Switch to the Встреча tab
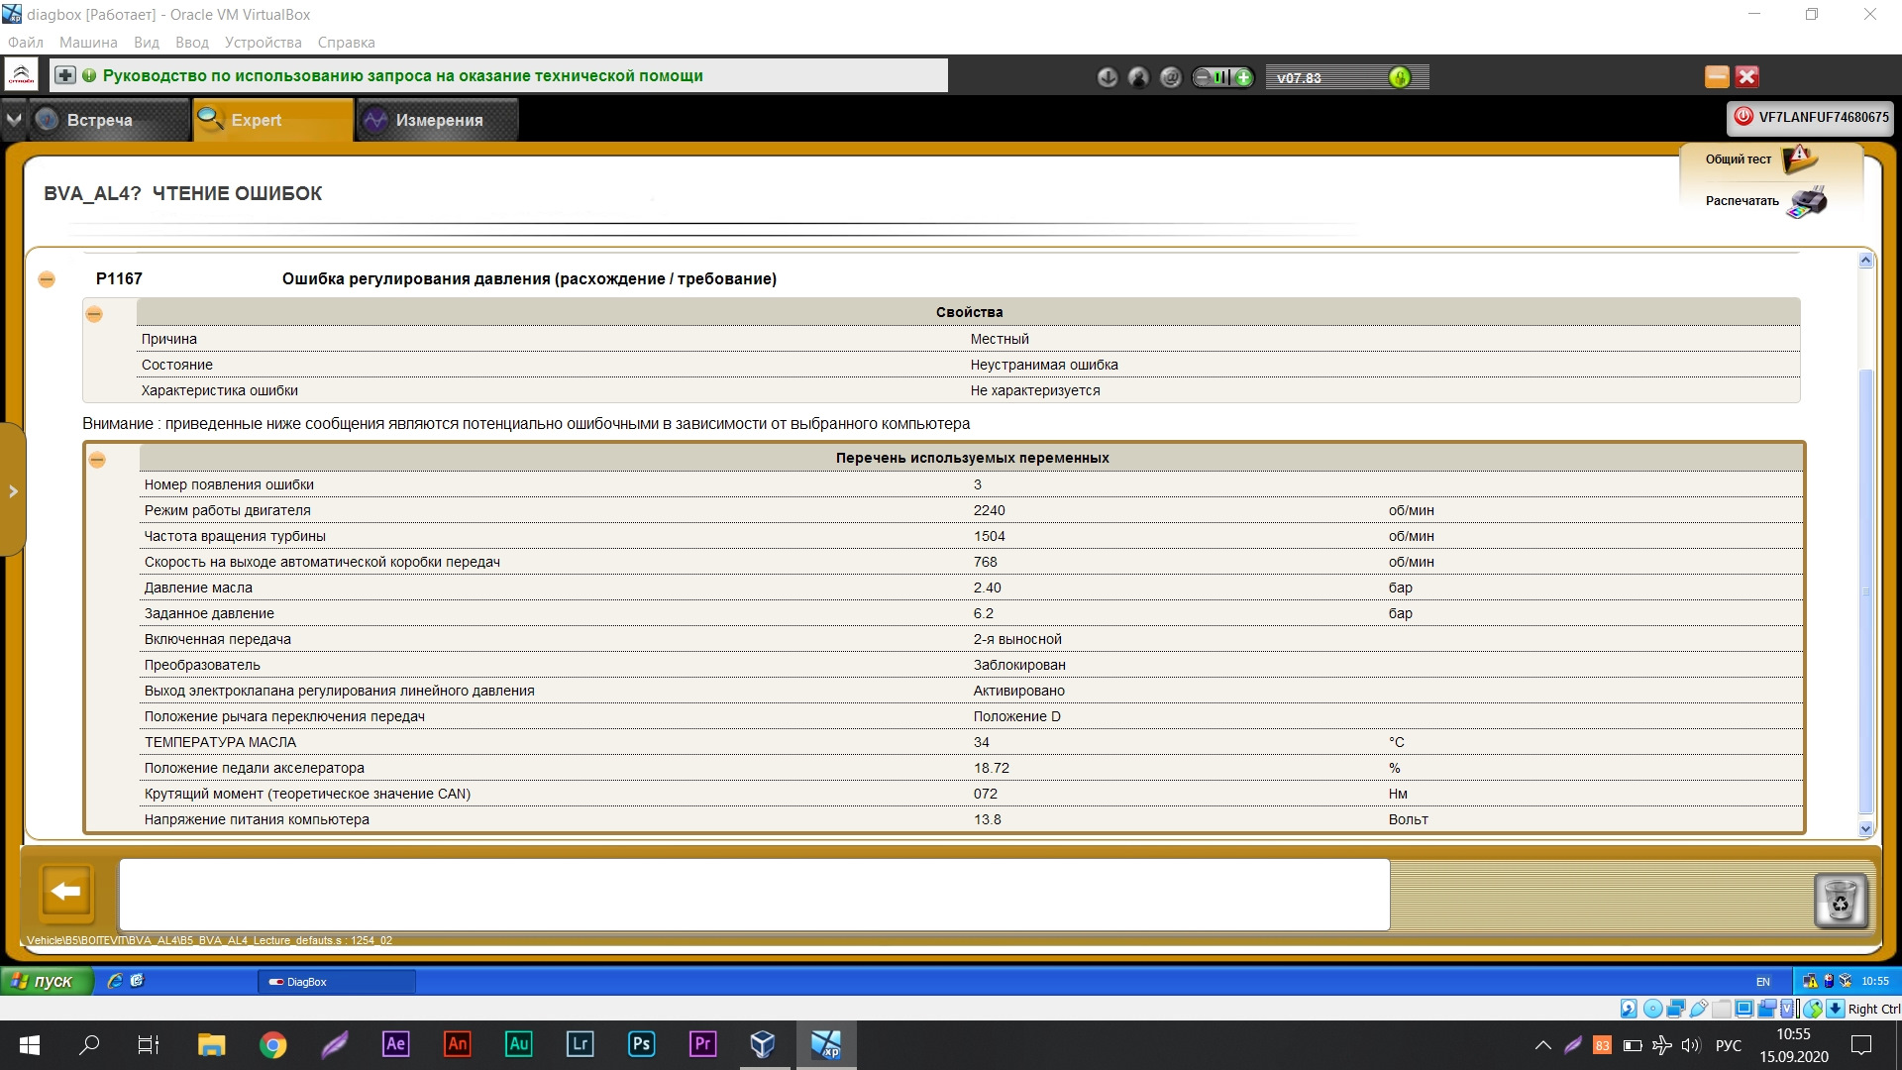The width and height of the screenshot is (1902, 1070). [107, 120]
